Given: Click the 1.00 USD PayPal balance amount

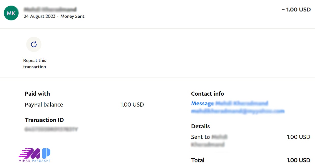Looking at the screenshot, I should 132,105.
